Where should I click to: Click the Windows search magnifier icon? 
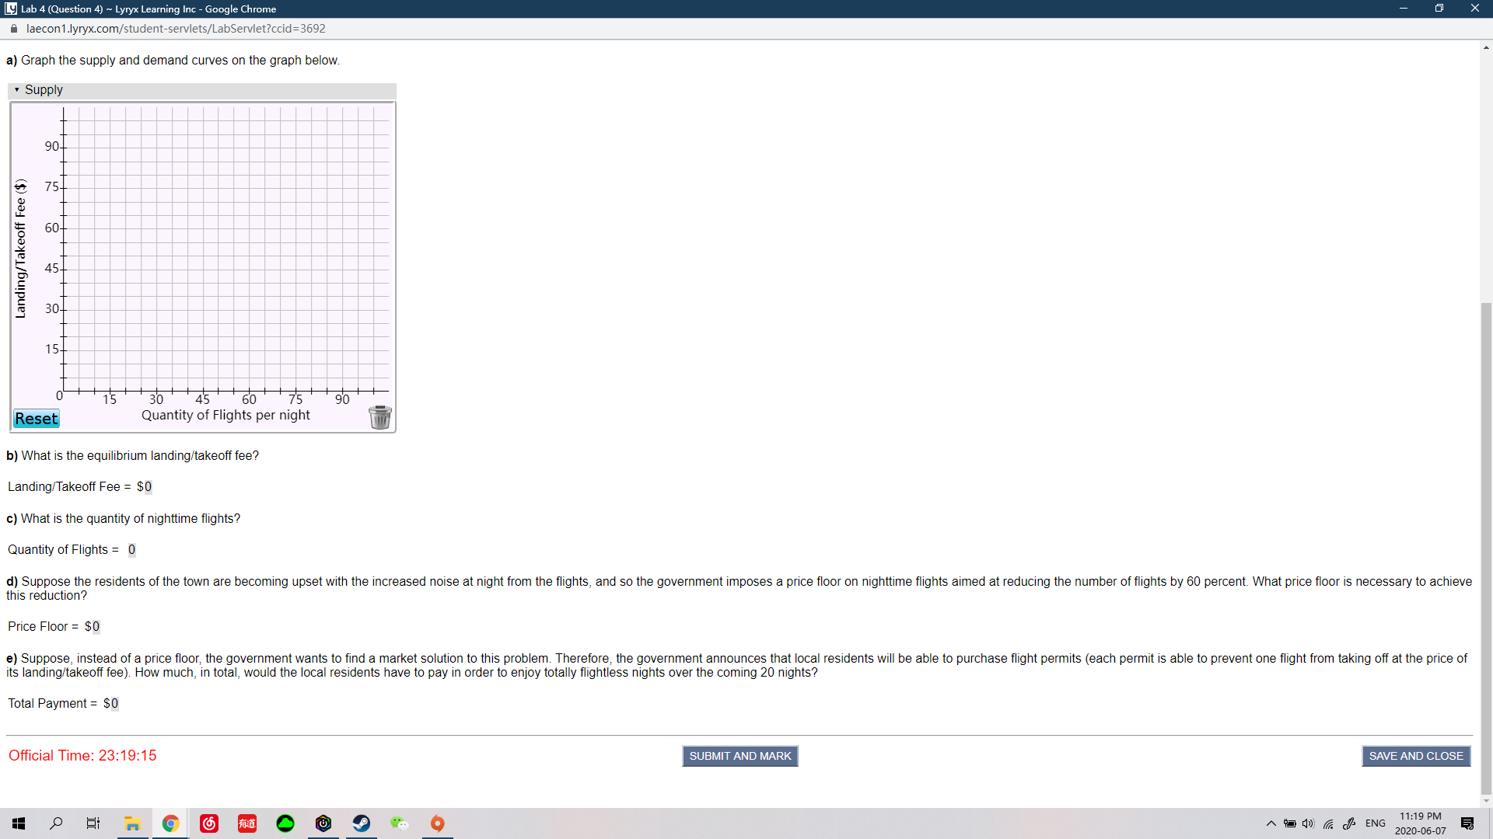(x=56, y=823)
